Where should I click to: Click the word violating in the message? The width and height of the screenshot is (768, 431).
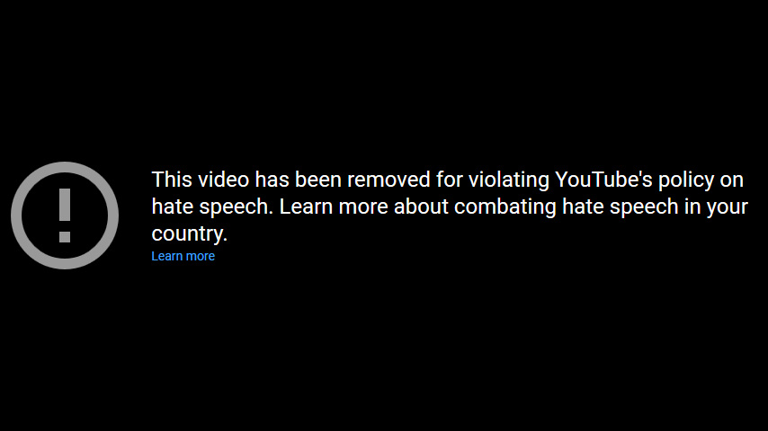point(509,180)
